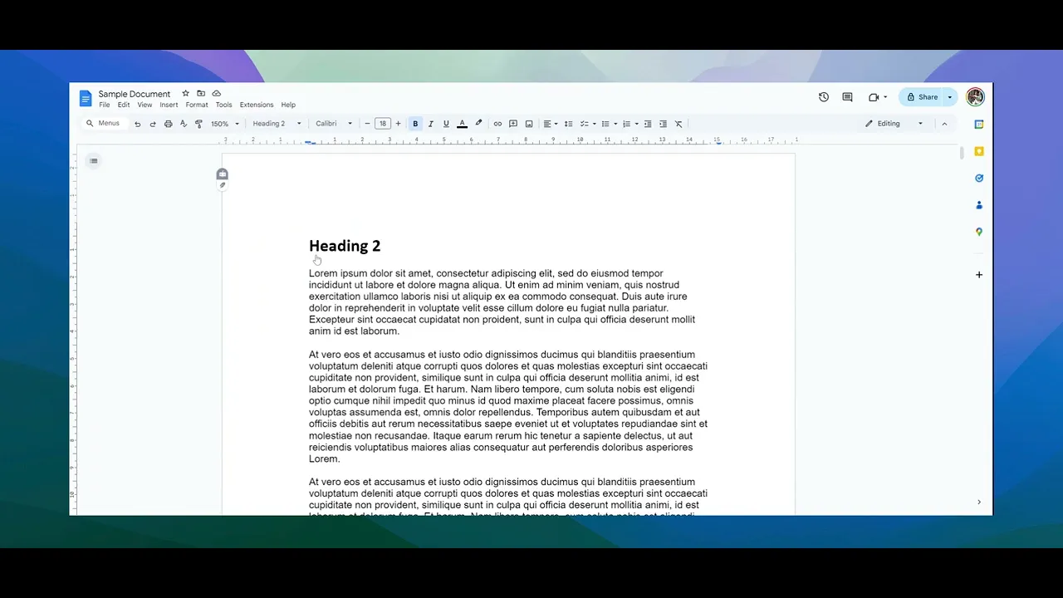The image size is (1063, 598).
Task: Open line and paragraph spacing
Action: (569, 124)
